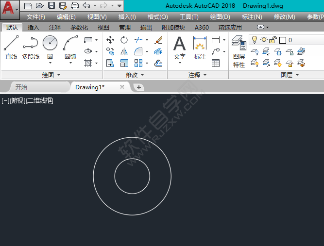
Task: Toggle the layer lock padlock icon
Action: pos(273,40)
